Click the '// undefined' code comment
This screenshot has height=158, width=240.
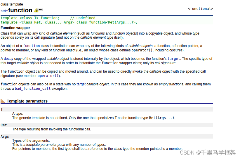[83, 18]
